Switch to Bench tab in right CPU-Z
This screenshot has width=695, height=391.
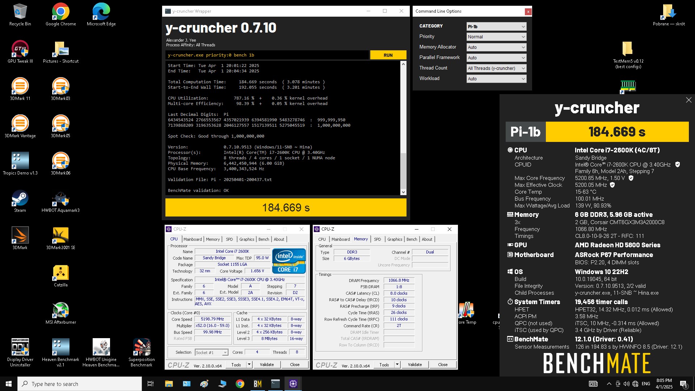tap(412, 239)
